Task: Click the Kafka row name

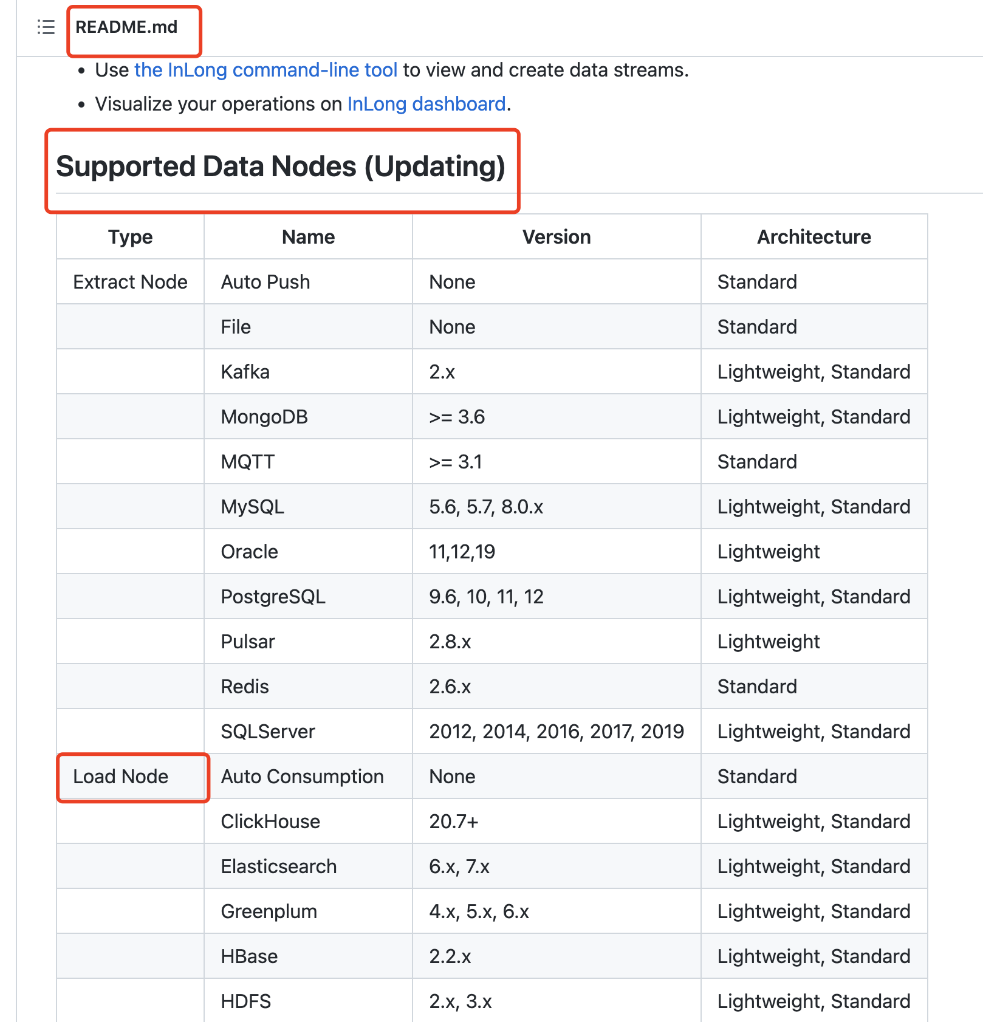Action: click(x=245, y=371)
